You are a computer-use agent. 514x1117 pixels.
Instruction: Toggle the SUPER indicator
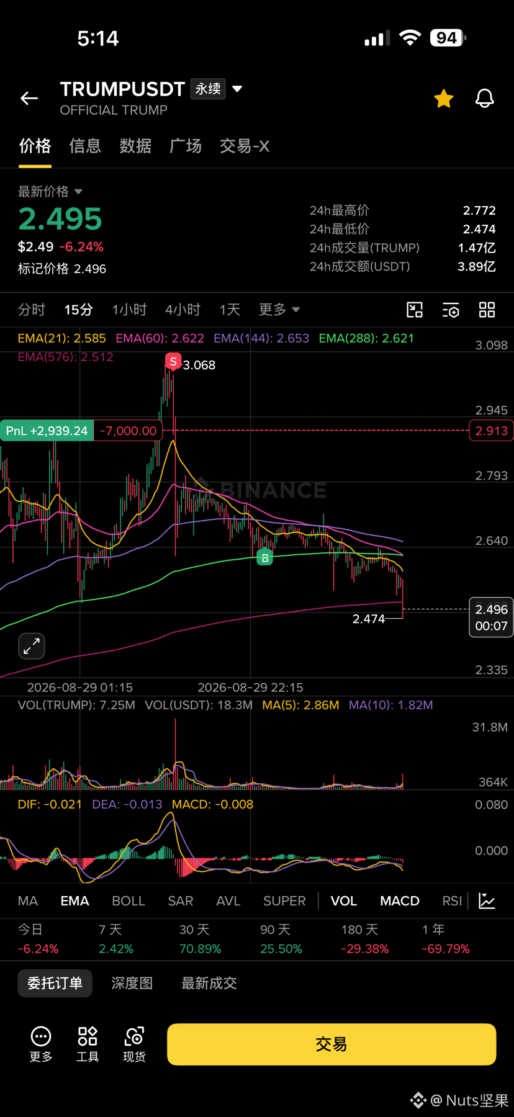[x=284, y=901]
